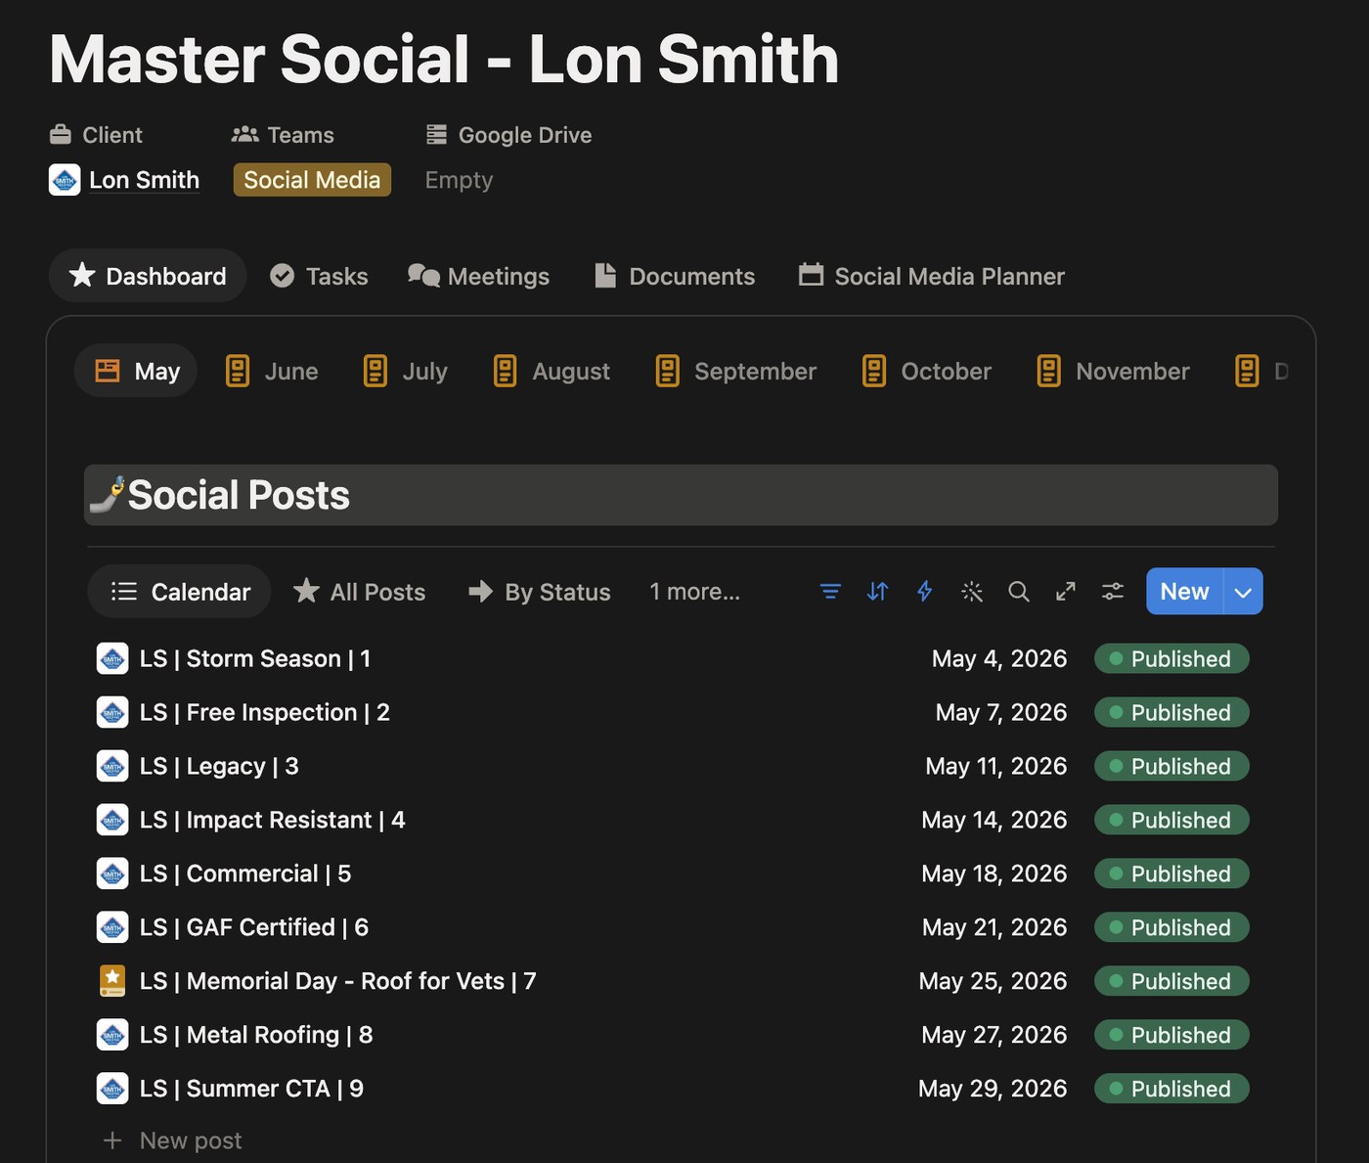The height and width of the screenshot is (1163, 1369).
Task: Open the Lon Smith client link
Action: click(144, 180)
